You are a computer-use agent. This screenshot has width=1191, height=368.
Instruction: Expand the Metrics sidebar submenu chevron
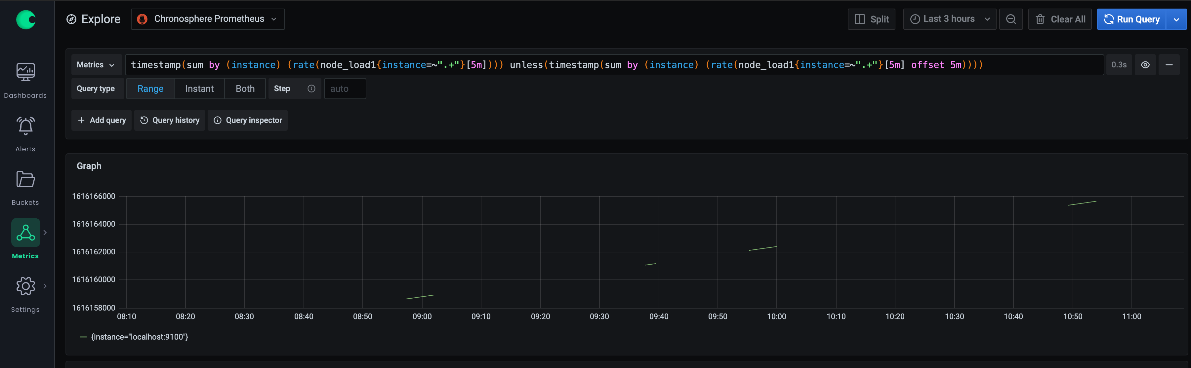pyautogui.click(x=45, y=232)
